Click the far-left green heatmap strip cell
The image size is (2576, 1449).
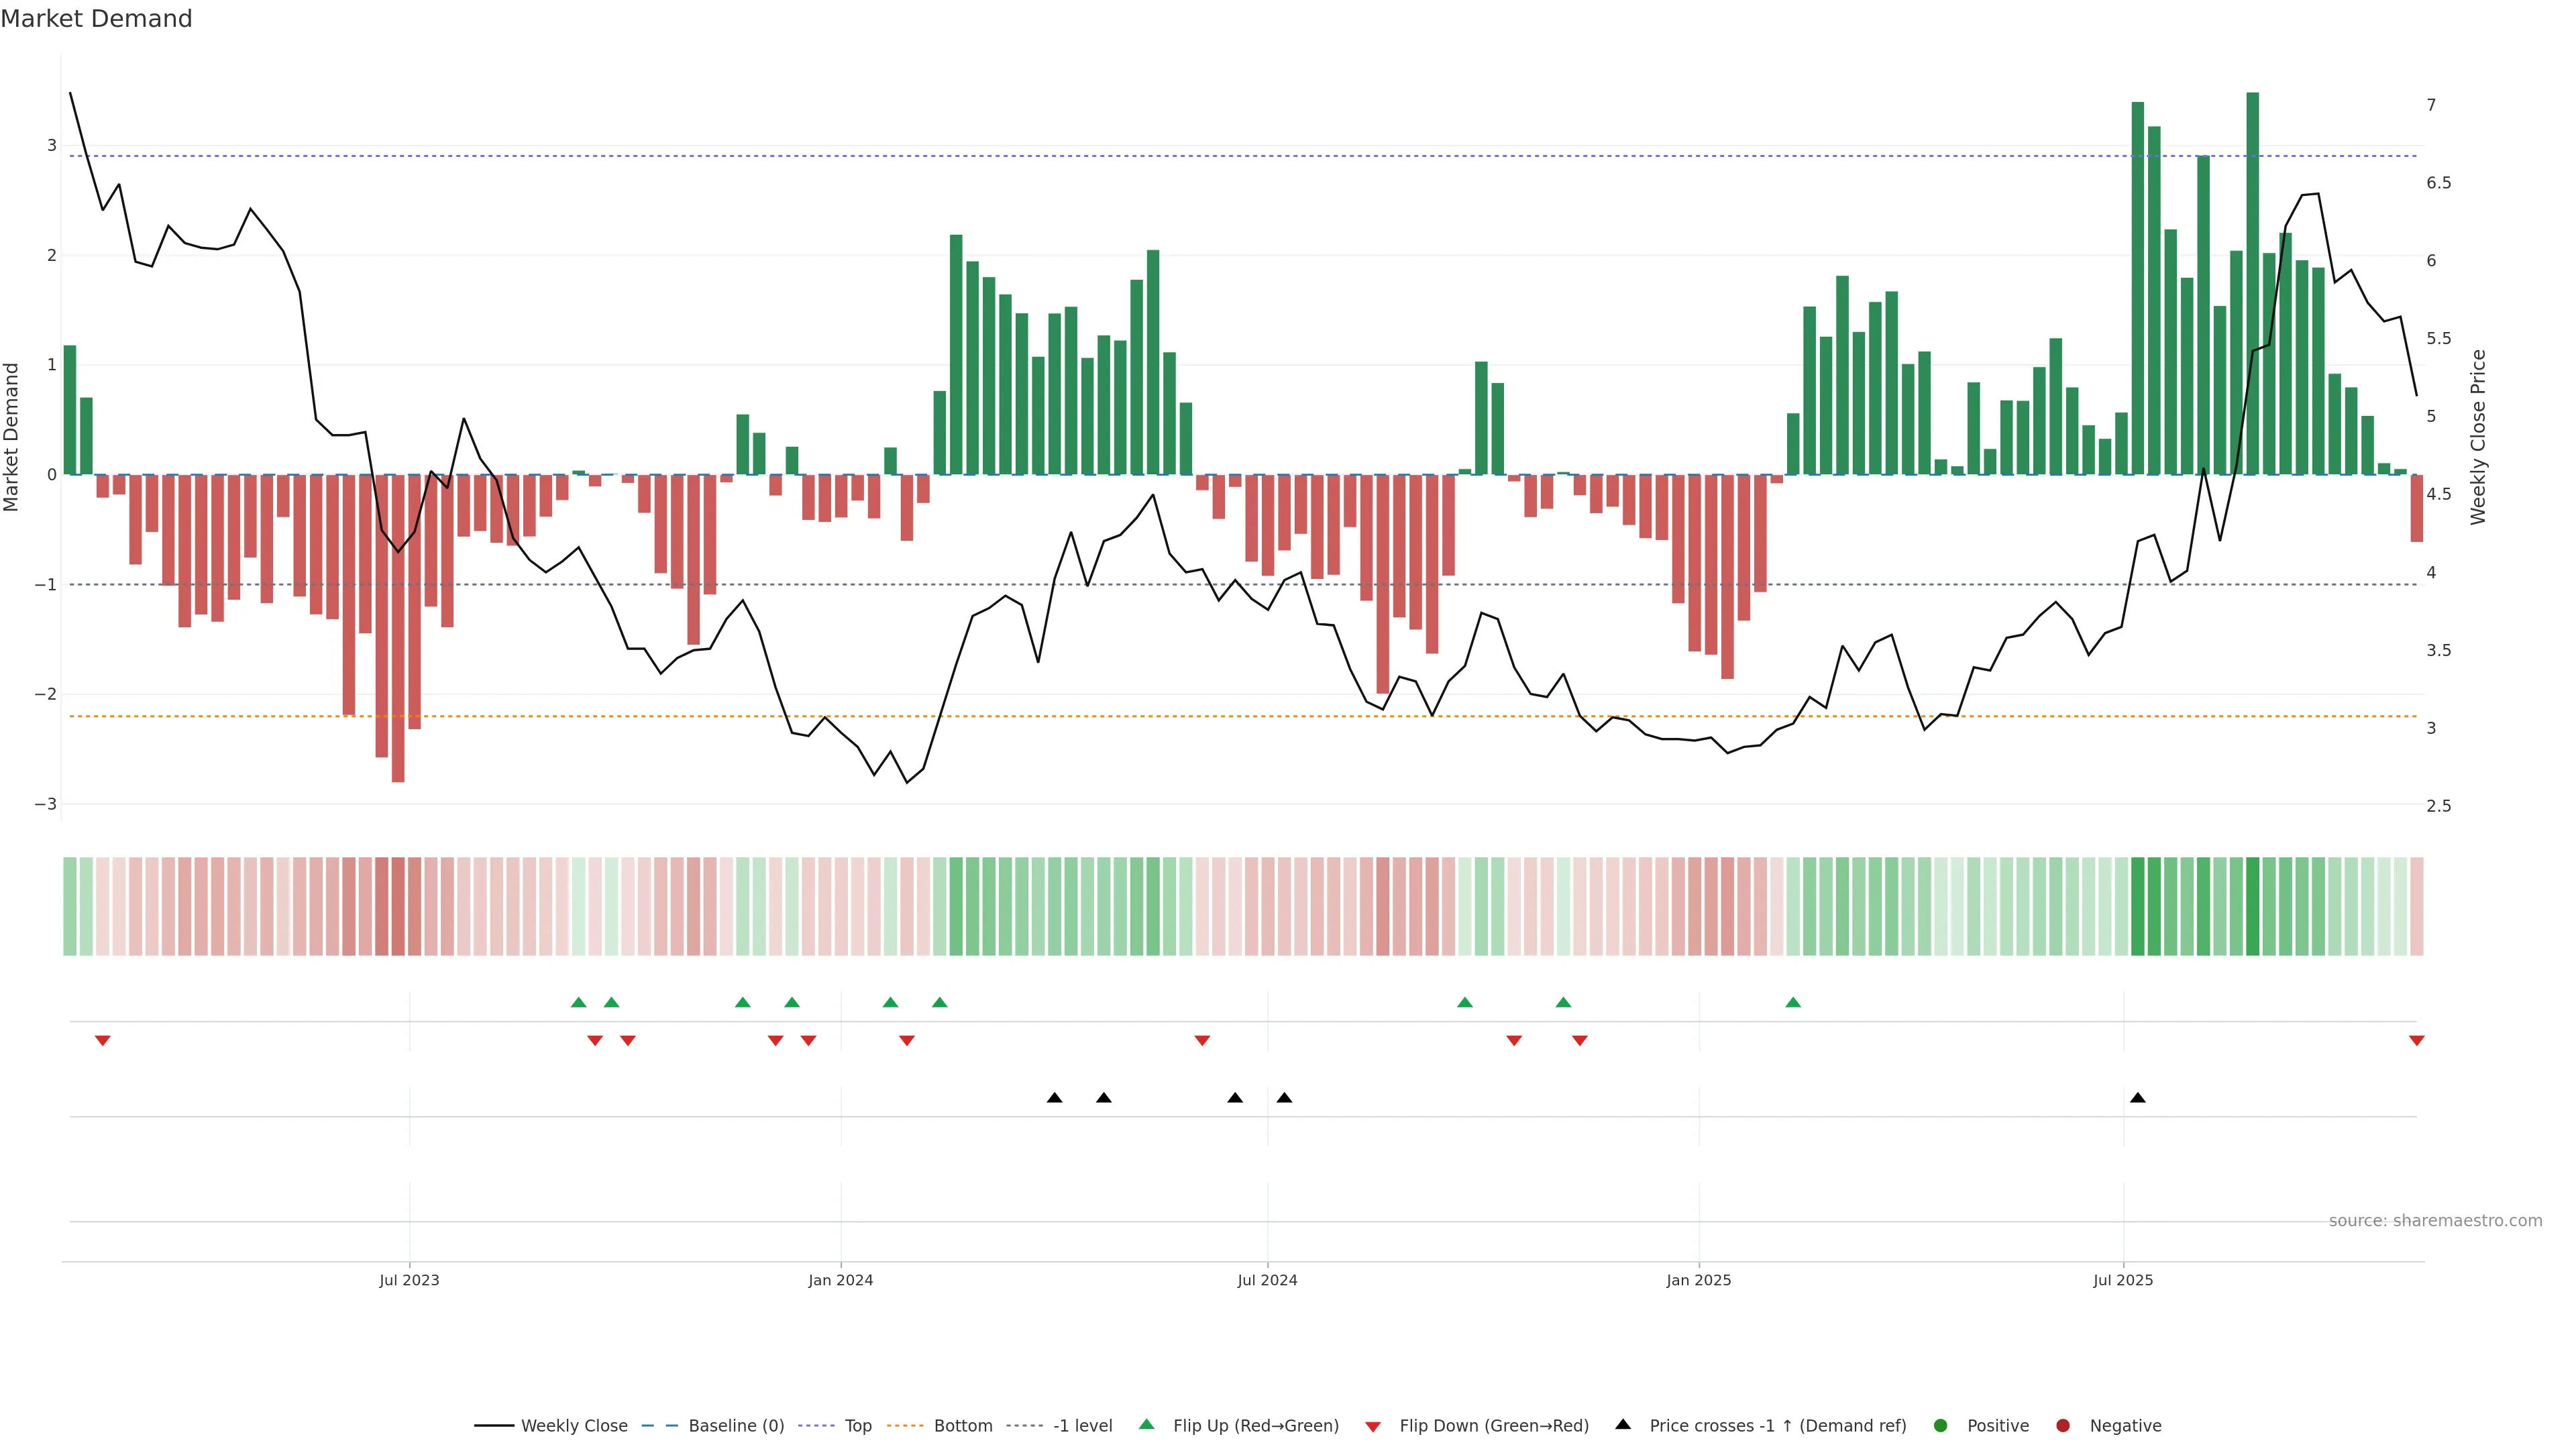click(x=70, y=906)
